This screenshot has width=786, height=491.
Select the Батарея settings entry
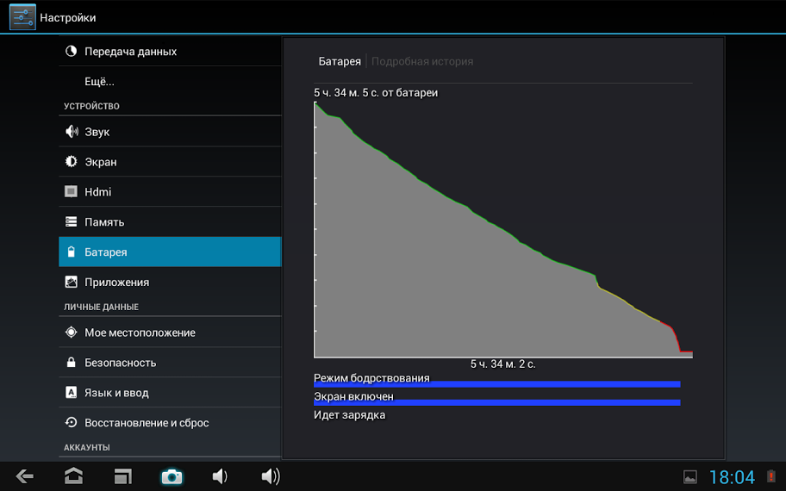tap(170, 252)
